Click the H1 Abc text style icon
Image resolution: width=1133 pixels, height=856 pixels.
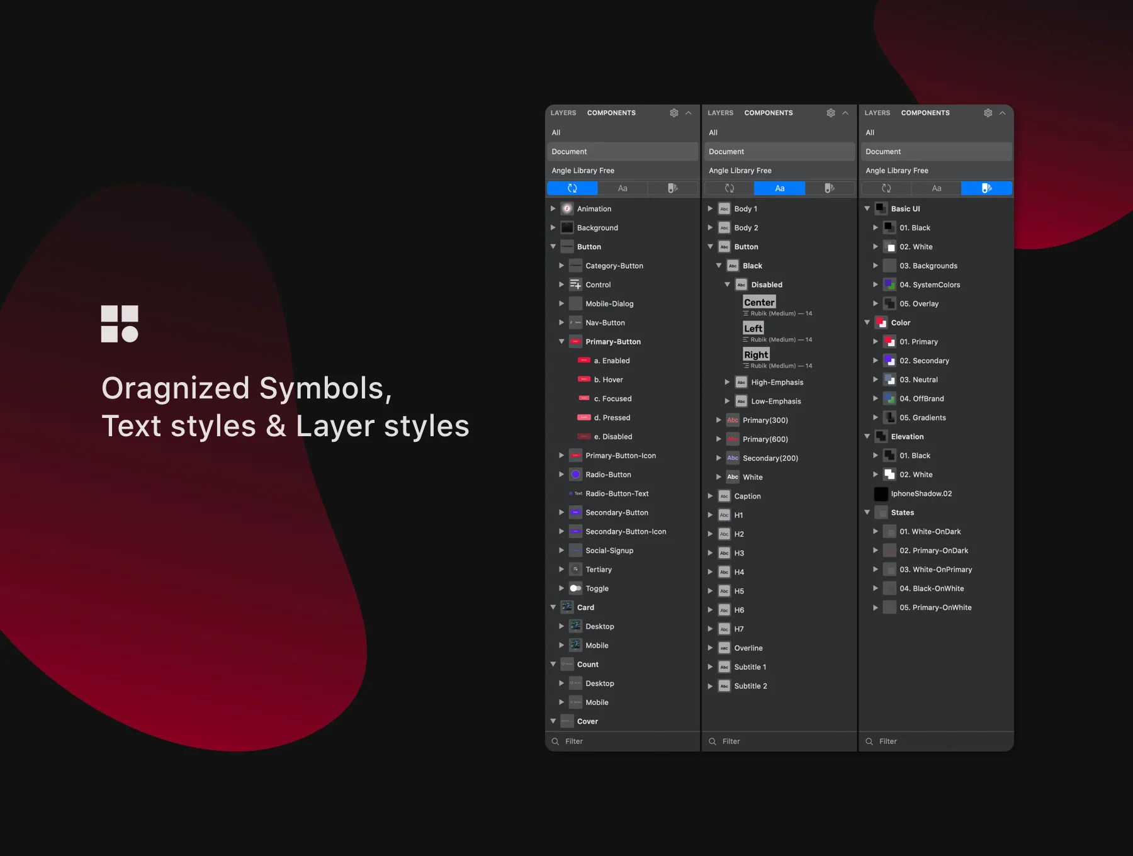point(724,515)
